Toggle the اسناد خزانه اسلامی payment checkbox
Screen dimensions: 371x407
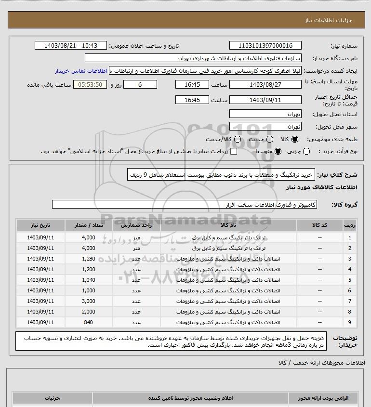click(234, 151)
